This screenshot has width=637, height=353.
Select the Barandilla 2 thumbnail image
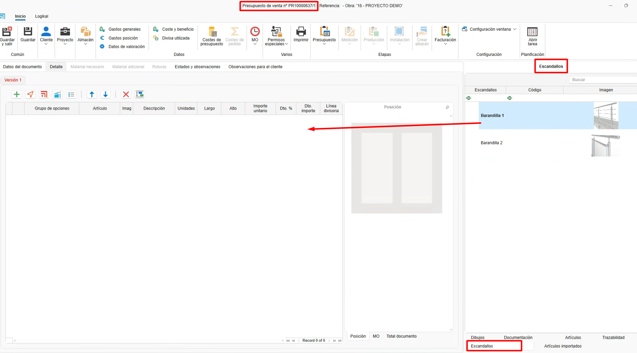[x=606, y=145]
